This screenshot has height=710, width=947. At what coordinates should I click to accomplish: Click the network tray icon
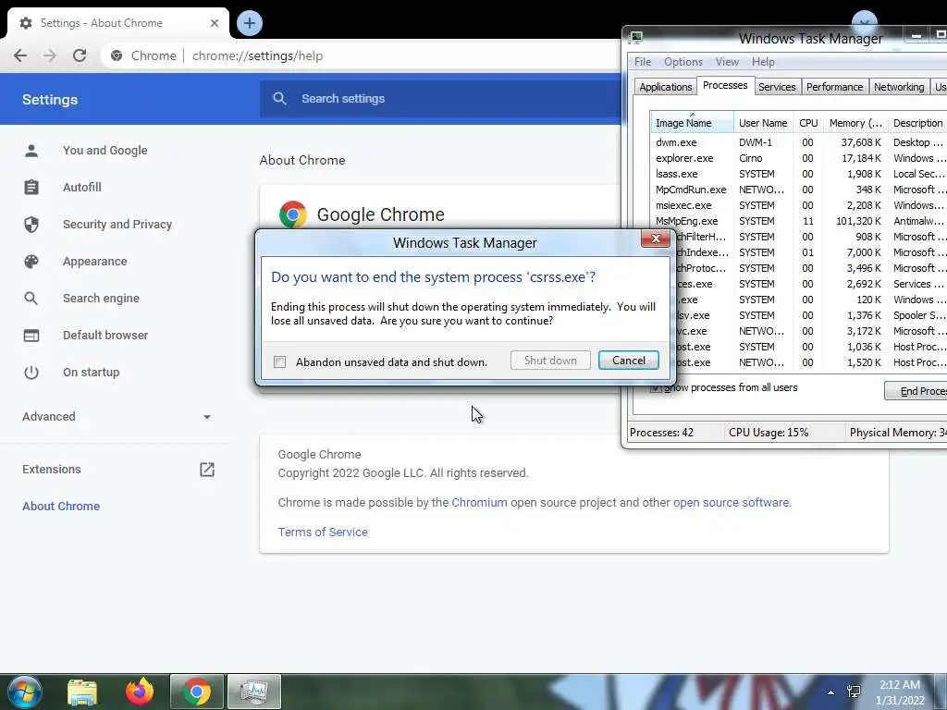[x=854, y=692]
